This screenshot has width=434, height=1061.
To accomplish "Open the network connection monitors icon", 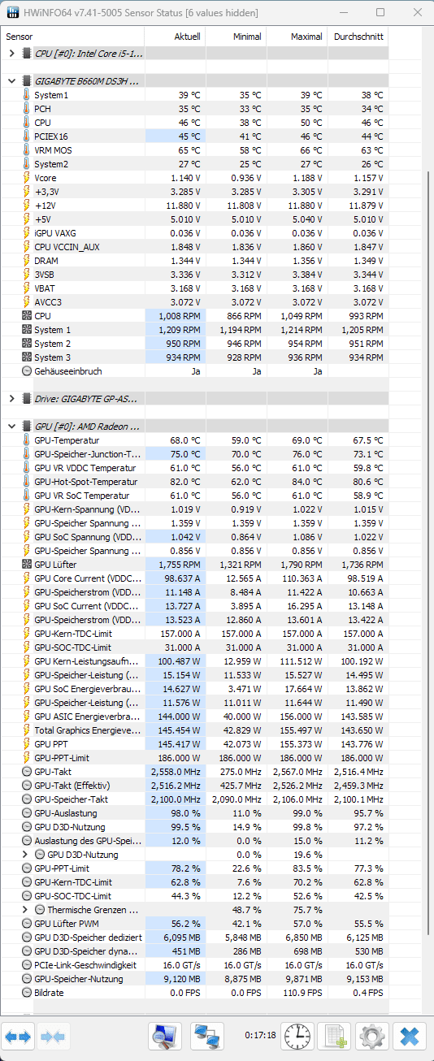I will tap(206, 1036).
